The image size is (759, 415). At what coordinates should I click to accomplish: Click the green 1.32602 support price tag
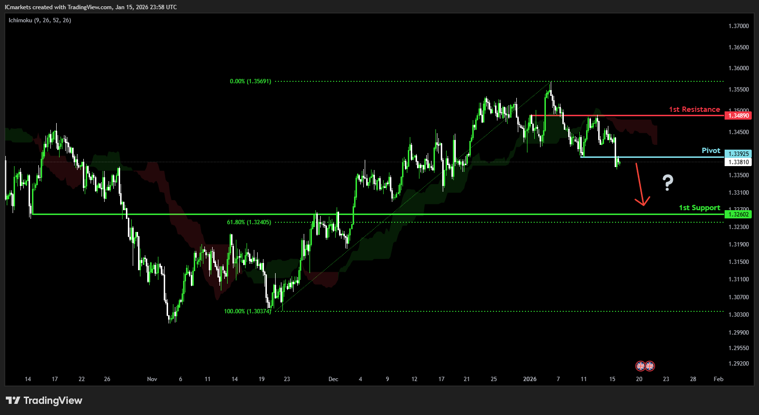(738, 214)
